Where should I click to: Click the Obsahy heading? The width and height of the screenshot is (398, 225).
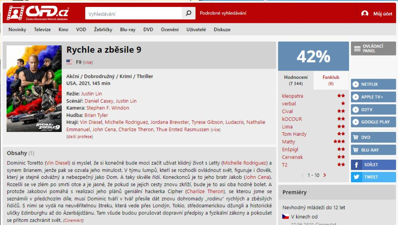tap(17, 153)
